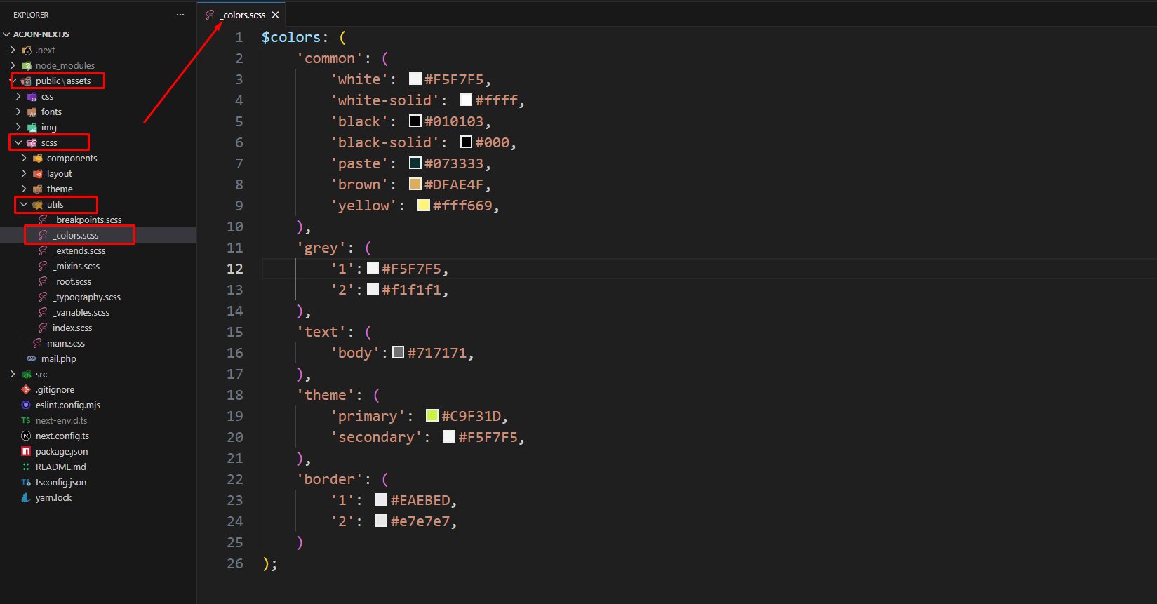Screen dimensions: 1157x604
Task: Click the PHP icon next to mail.php
Action: click(32, 358)
